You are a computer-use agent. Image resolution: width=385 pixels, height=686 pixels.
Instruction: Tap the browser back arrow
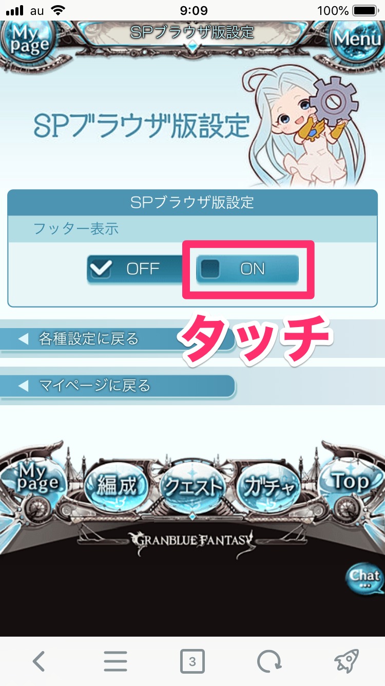pyautogui.click(x=39, y=661)
